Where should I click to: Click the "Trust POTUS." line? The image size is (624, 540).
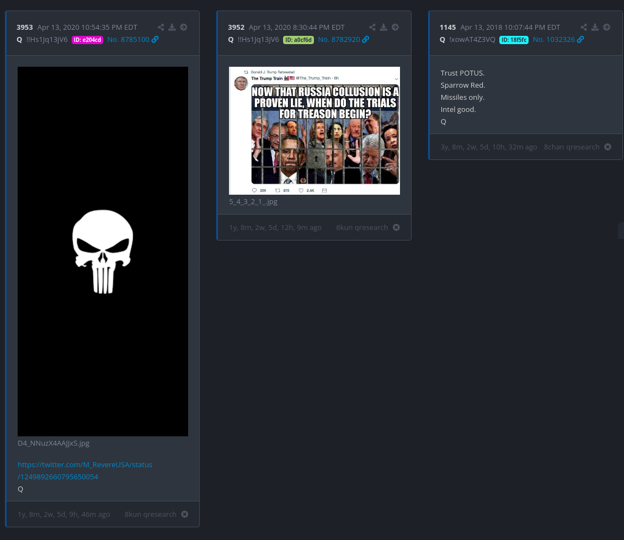tap(462, 73)
